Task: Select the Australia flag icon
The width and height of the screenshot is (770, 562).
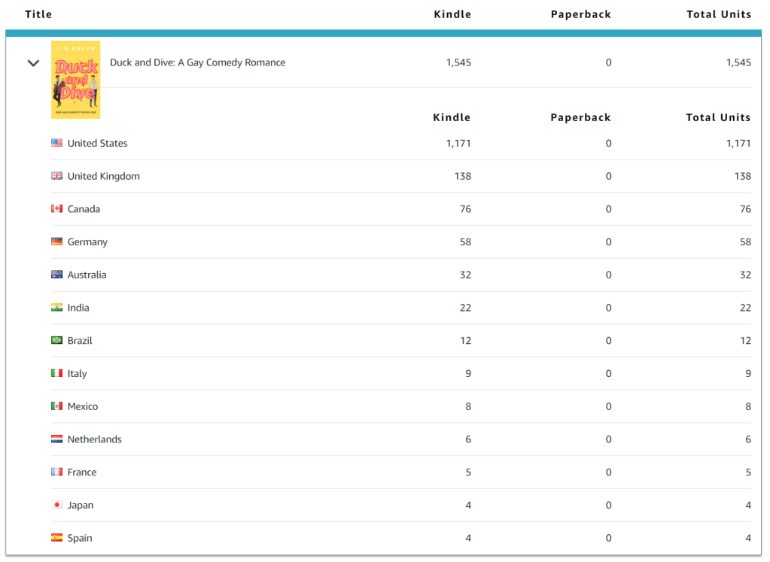Action: coord(57,275)
